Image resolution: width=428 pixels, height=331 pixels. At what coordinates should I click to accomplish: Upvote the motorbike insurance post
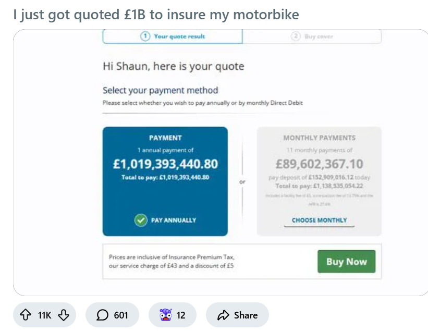(x=25, y=315)
